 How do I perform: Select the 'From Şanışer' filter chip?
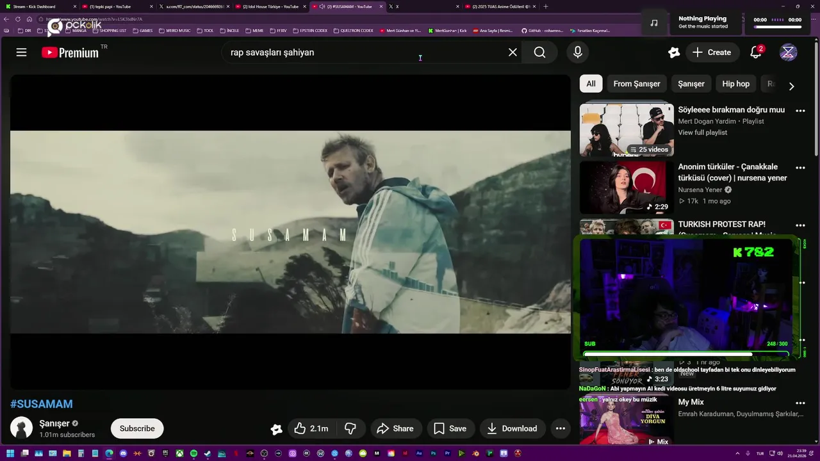(637, 84)
